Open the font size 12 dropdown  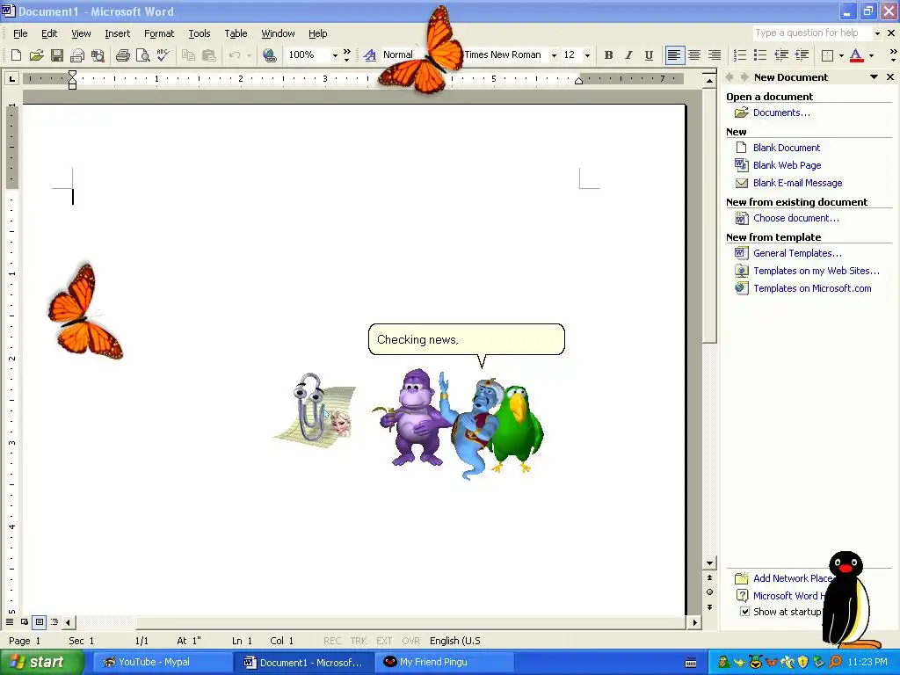pos(587,55)
